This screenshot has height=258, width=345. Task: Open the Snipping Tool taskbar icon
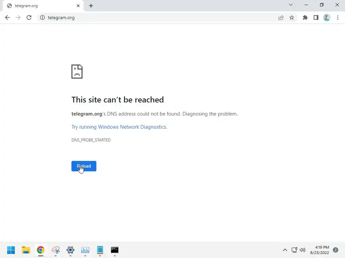pos(56,250)
